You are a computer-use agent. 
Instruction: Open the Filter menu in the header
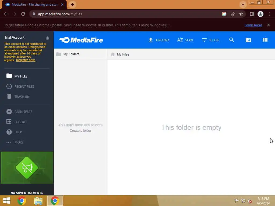coord(211,40)
